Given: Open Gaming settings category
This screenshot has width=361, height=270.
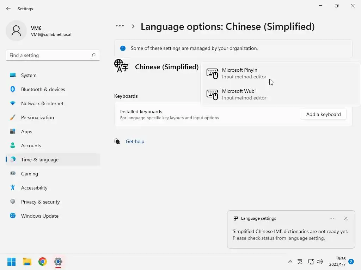Looking at the screenshot, I should [x=53, y=174].
